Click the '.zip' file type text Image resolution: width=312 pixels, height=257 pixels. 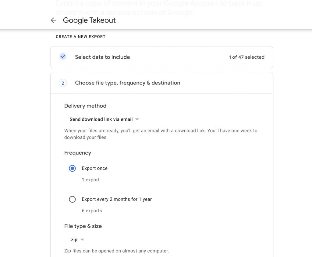tap(73, 240)
